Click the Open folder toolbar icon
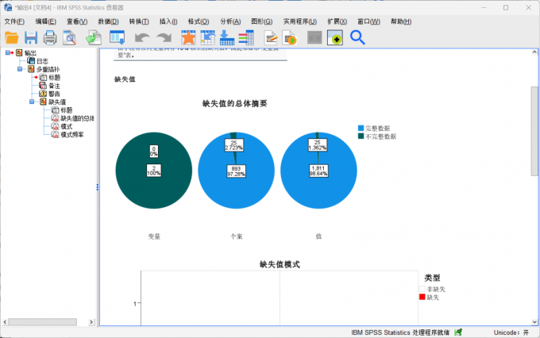The image size is (540, 338). [x=12, y=37]
